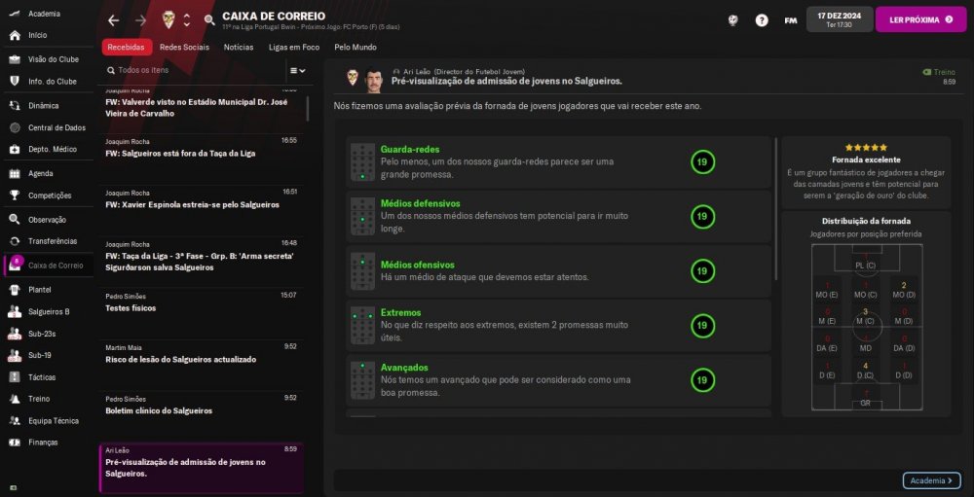Expand club switcher up-down chevrons
Screen dimensions: 974x497
(186, 19)
